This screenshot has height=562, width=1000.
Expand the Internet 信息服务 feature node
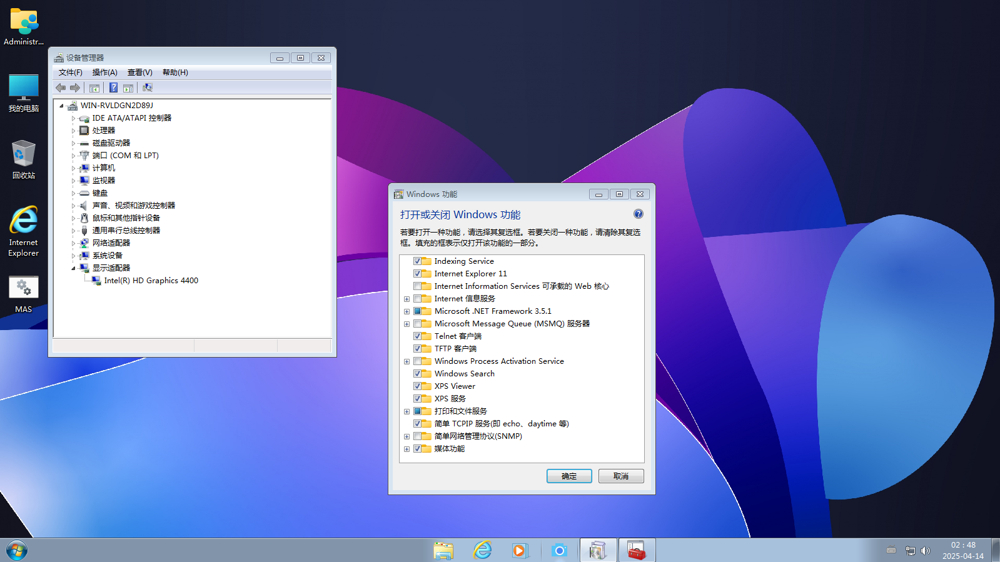[407, 299]
